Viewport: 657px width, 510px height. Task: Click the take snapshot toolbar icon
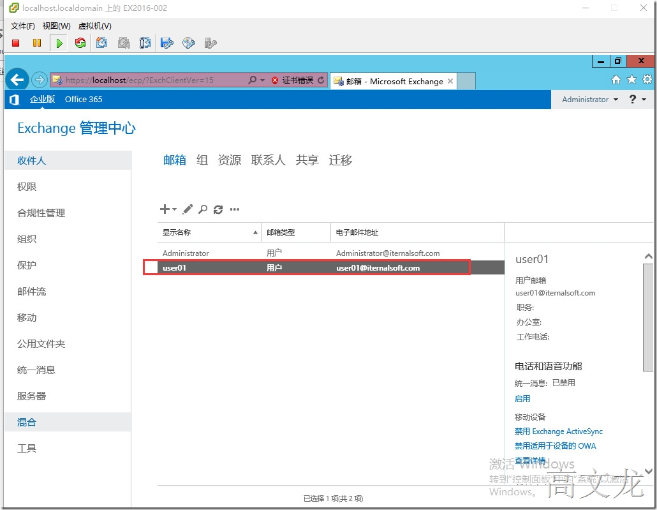102,43
